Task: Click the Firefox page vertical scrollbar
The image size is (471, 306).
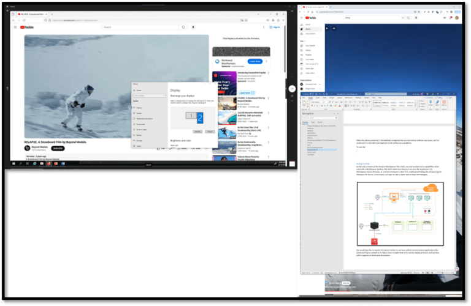Action: tap(284, 49)
